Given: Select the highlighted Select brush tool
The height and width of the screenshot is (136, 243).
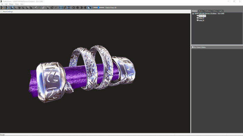Looking at the screenshot, I should (12, 8).
